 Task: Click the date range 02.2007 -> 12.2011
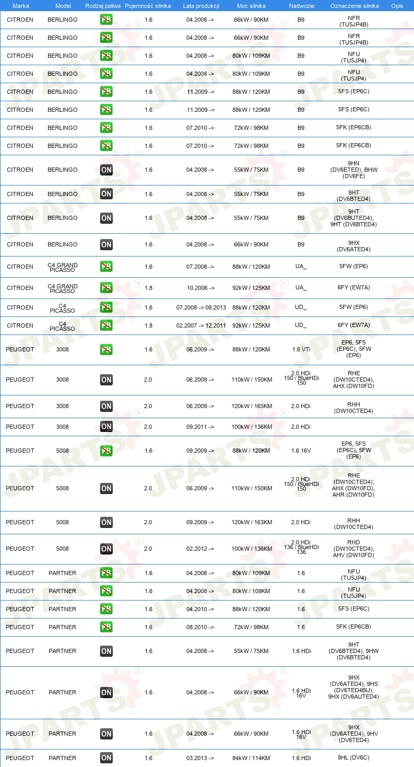(201, 325)
